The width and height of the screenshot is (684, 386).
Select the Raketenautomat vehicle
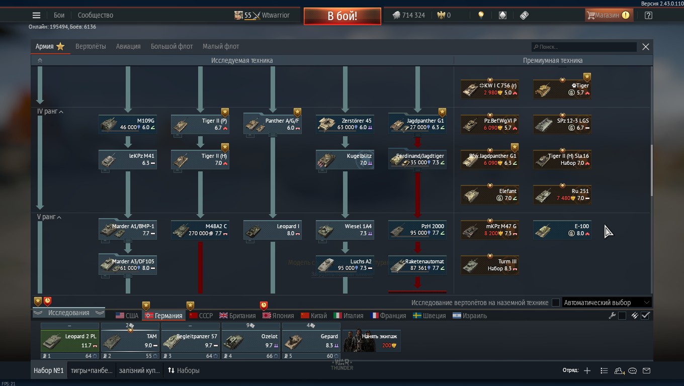pos(417,265)
